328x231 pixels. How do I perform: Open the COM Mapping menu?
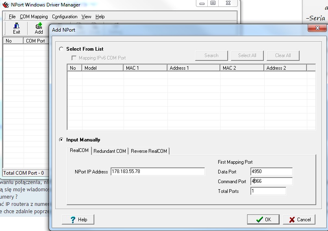pyautogui.click(x=34, y=17)
